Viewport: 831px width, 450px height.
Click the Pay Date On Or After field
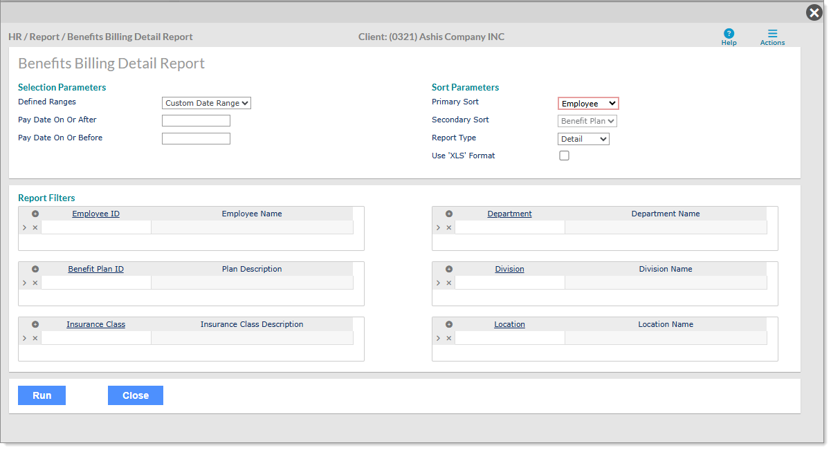click(196, 121)
